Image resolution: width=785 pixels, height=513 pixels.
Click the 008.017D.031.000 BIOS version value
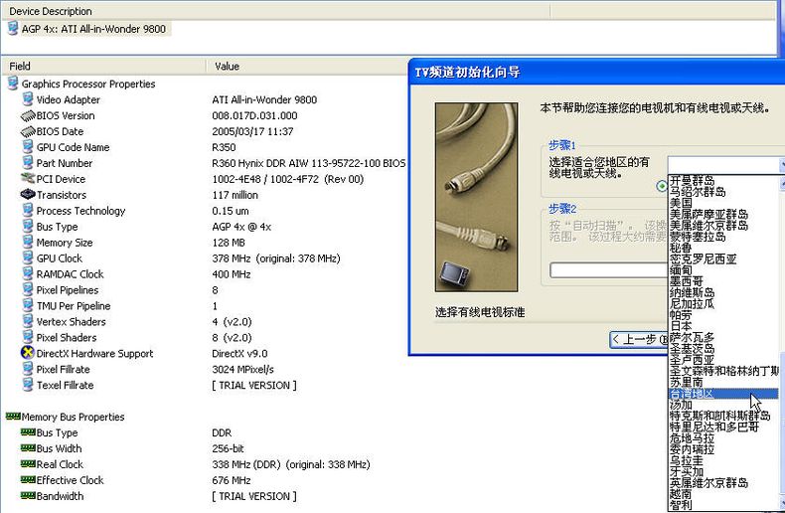coord(254,115)
